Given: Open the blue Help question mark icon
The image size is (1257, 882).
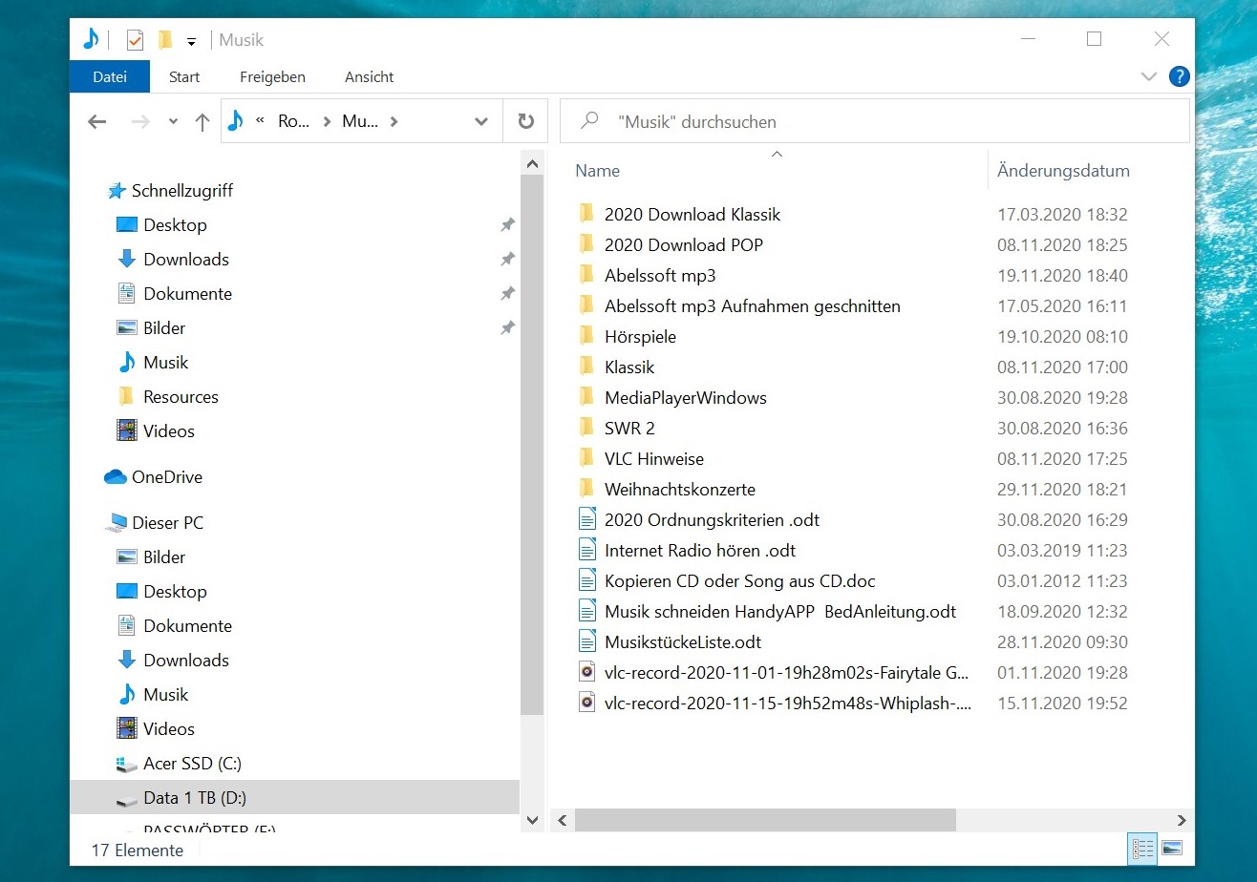Looking at the screenshot, I should (x=1180, y=76).
